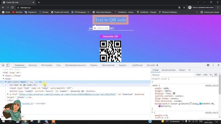Open the Защита tab

coord(122,65)
